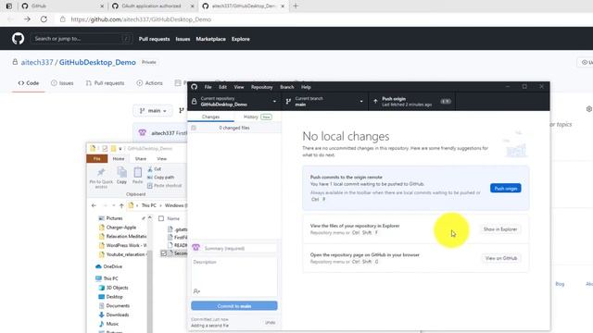Open File menu in GitHub Desktop

[208, 87]
